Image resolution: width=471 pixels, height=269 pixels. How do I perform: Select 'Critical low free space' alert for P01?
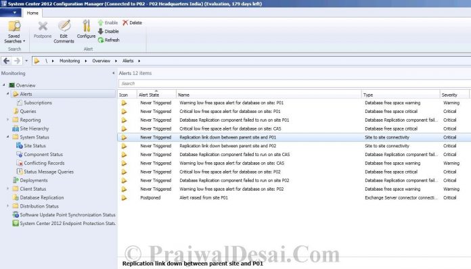(x=294, y=112)
